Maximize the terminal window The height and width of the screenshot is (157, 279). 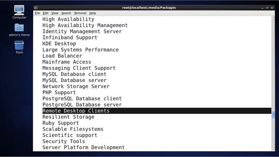pos(267,8)
